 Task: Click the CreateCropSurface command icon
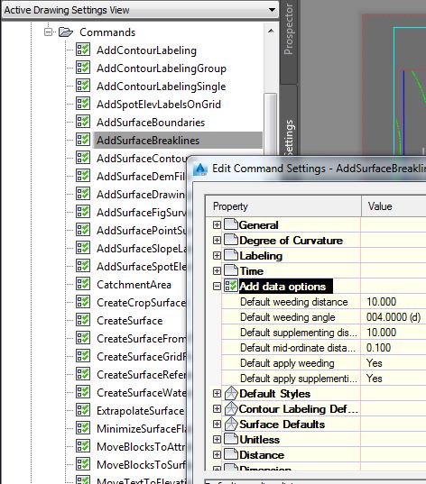click(x=83, y=302)
